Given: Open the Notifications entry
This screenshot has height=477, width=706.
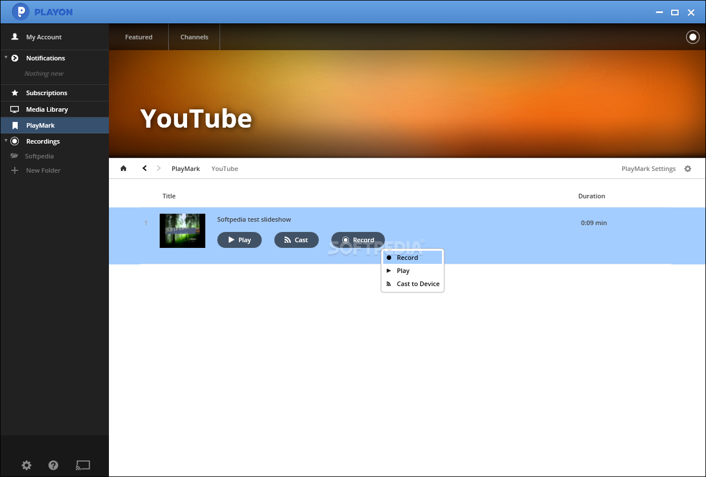Looking at the screenshot, I should [x=46, y=58].
